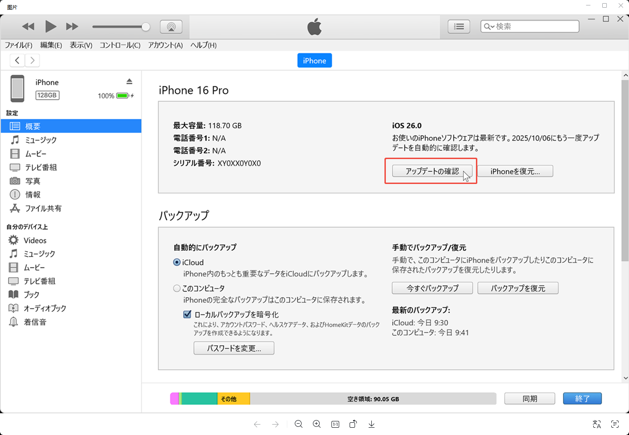Click the rewind playback button
The width and height of the screenshot is (629, 435).
coord(28,27)
